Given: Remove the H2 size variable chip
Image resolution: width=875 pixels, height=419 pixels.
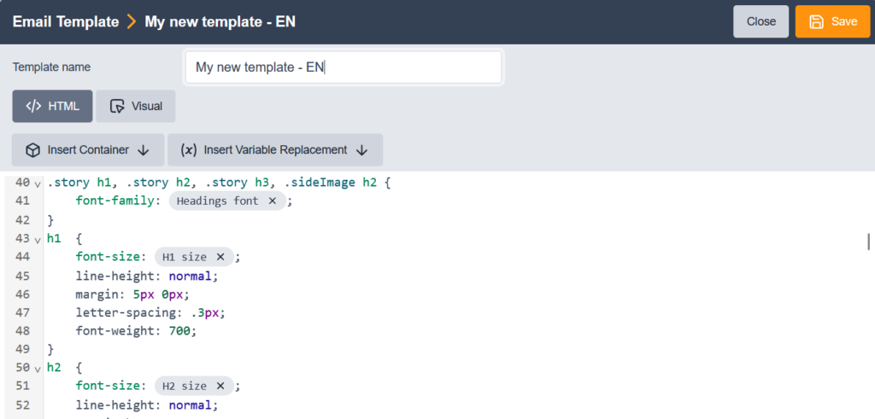Looking at the screenshot, I should pyautogui.click(x=220, y=386).
